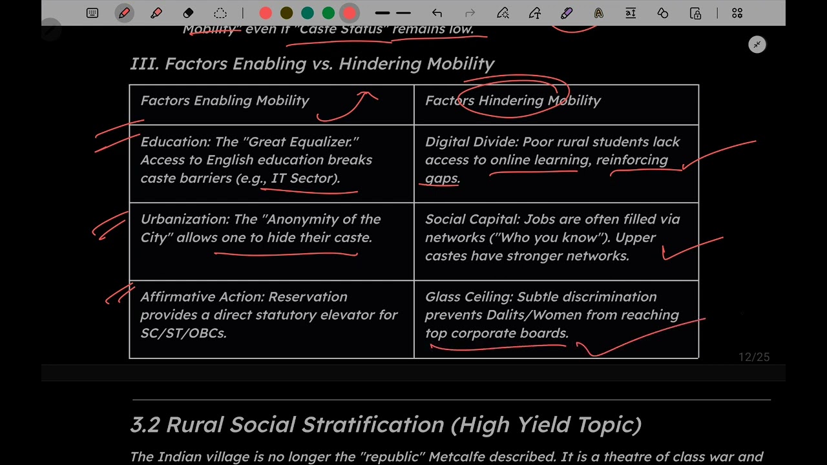827x465 pixels.
Task: Click the 'The Indian village is no longer' line
Action: click(446, 457)
